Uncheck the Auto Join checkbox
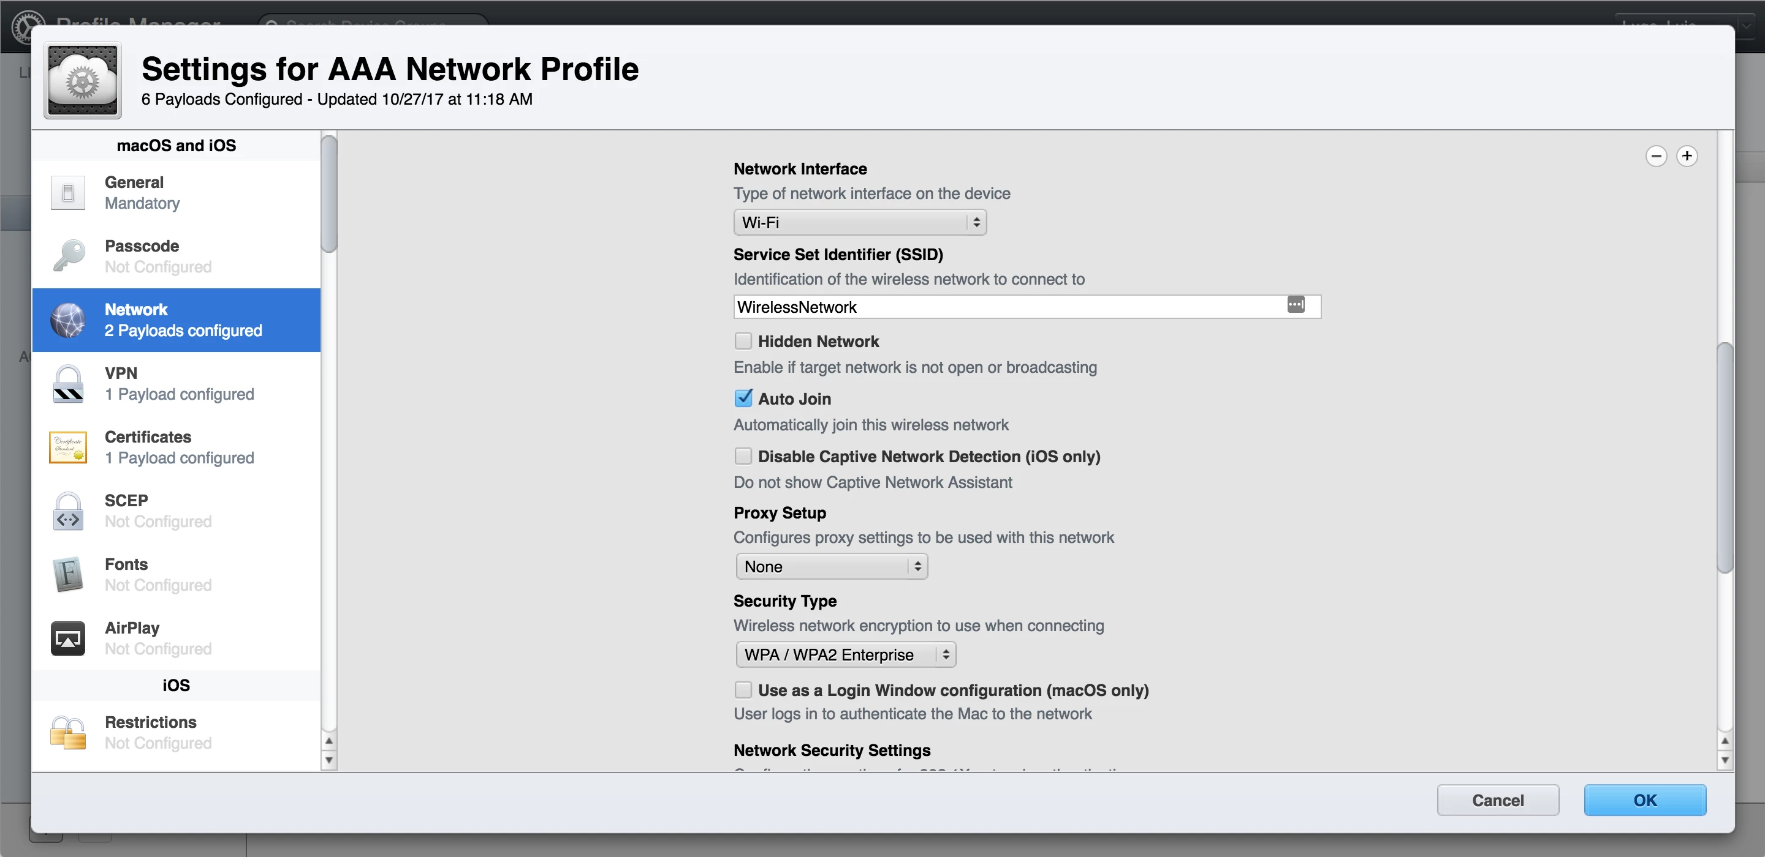The width and height of the screenshot is (1765, 857). point(743,399)
